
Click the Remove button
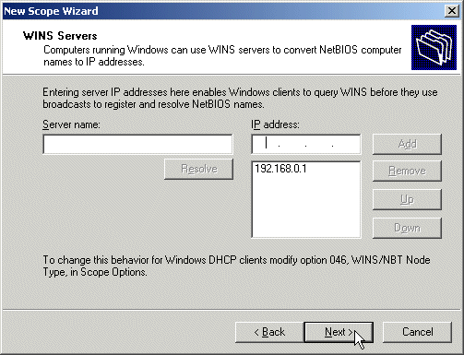click(x=407, y=171)
